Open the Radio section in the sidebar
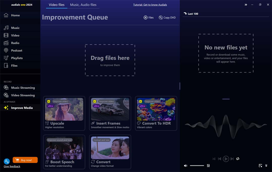Image resolution: width=272 pixels, height=172 pixels. (15, 43)
